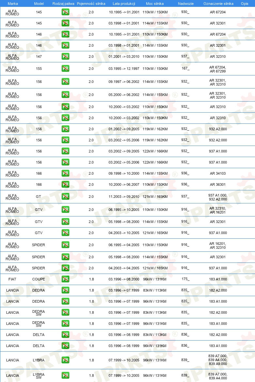This screenshot has height=382, width=255.
Task: Select engine code cell '937 A1.000, 932 A2.000'
Action: pyautogui.click(x=218, y=197)
